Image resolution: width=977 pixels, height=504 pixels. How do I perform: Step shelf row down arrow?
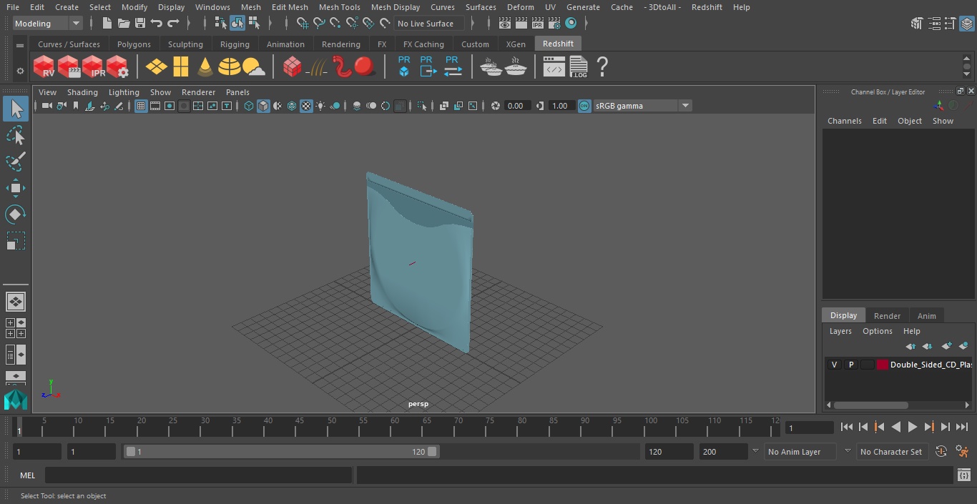pos(967,74)
